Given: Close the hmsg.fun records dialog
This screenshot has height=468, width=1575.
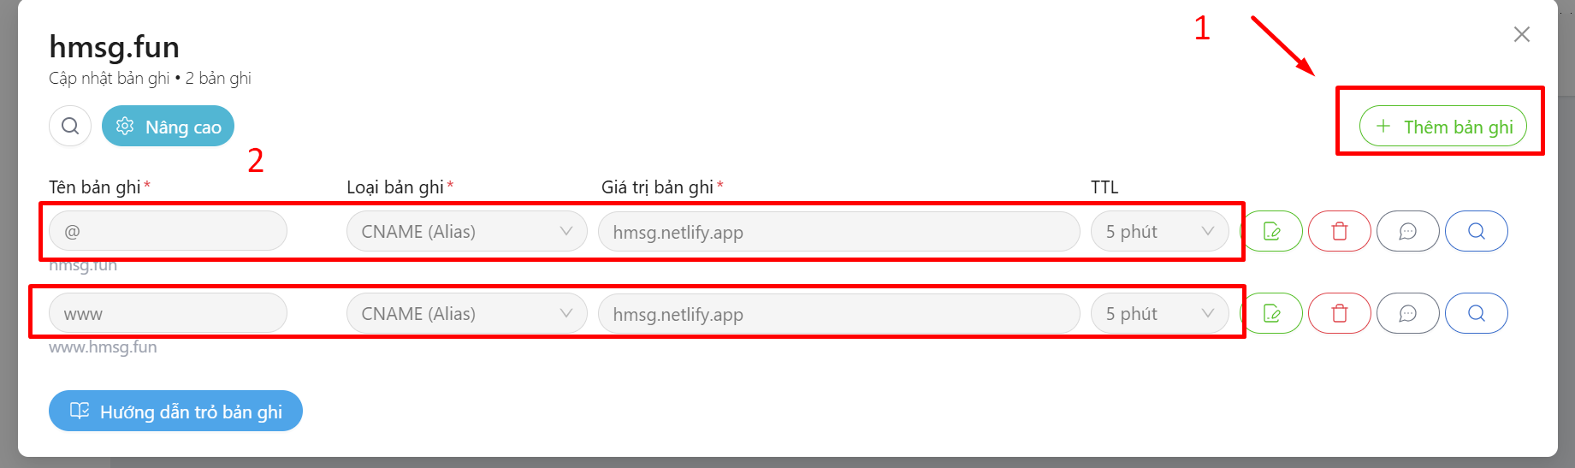Looking at the screenshot, I should tap(1521, 34).
